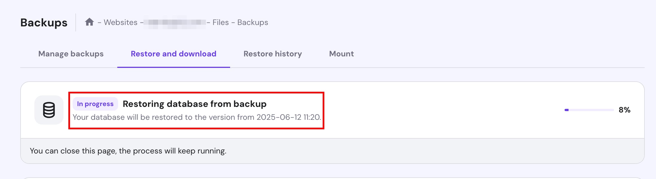Click the 'Your database will be restored' description

pyautogui.click(x=197, y=117)
